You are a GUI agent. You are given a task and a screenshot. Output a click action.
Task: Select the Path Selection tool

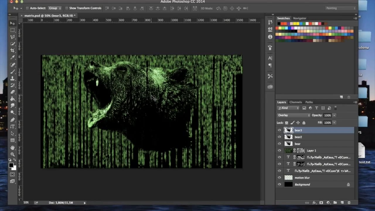tap(12, 133)
